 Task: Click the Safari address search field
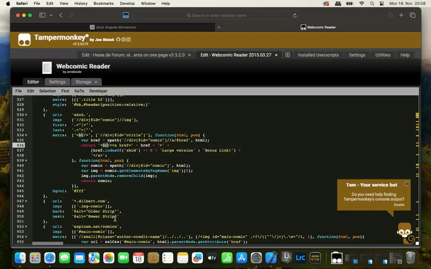click(216, 15)
